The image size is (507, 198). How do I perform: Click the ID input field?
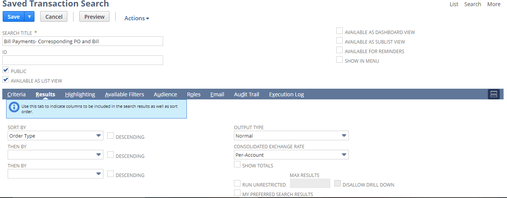tap(83, 60)
